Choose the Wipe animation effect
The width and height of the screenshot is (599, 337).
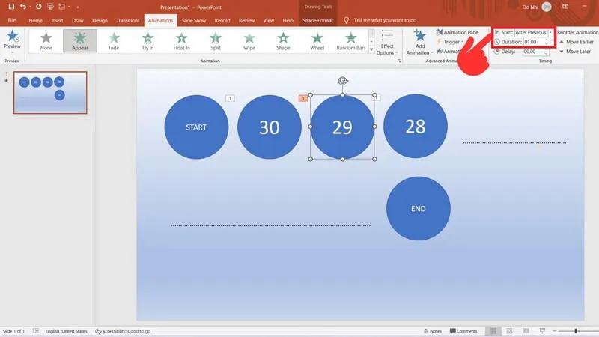(x=249, y=41)
